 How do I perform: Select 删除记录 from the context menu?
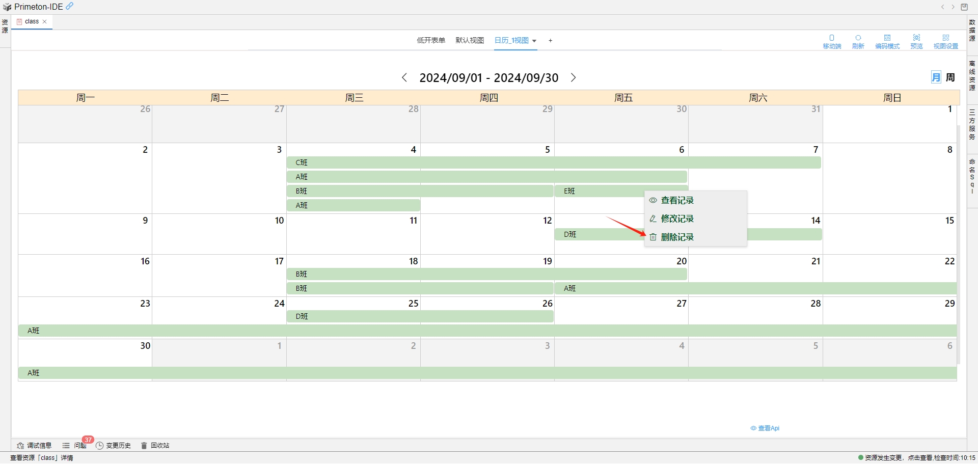pyautogui.click(x=677, y=236)
